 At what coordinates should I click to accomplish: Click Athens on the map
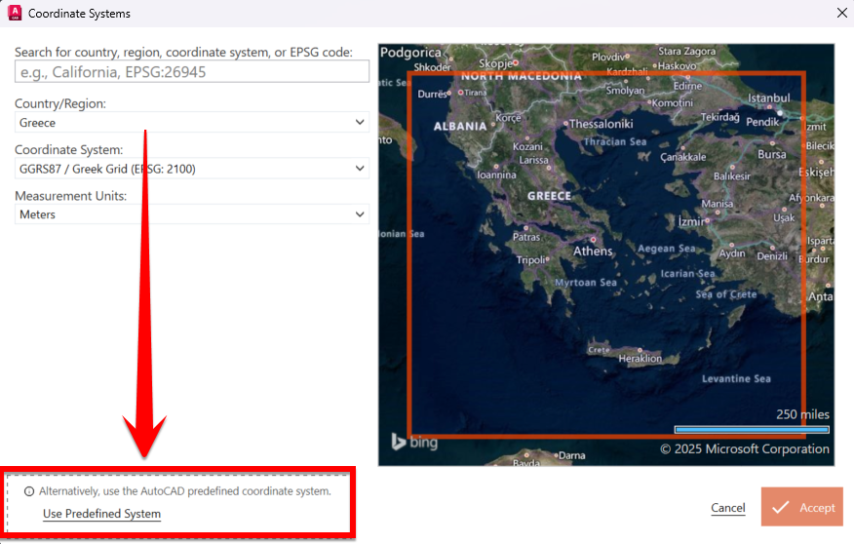[593, 251]
